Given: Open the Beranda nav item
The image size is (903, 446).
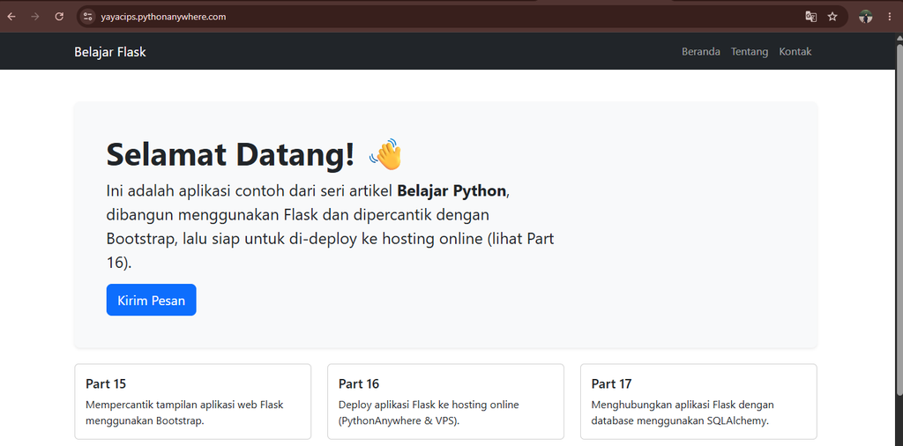Looking at the screenshot, I should (701, 52).
